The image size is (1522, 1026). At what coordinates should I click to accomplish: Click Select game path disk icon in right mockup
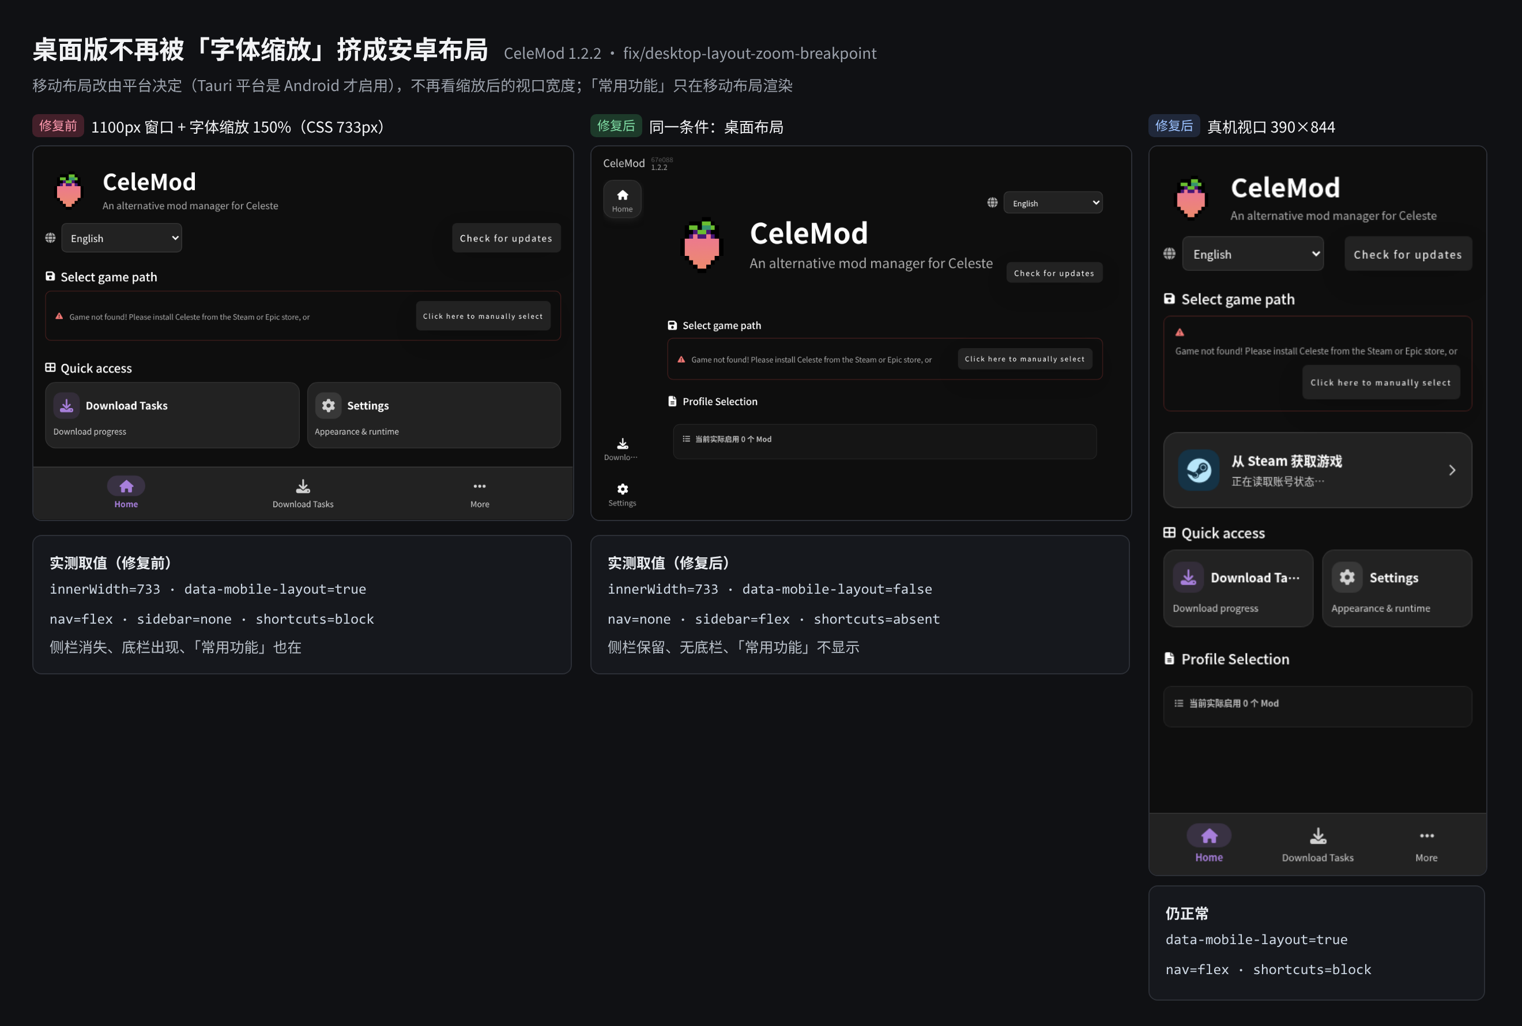1169,299
